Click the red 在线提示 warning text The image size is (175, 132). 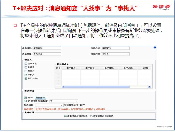[65, 109]
